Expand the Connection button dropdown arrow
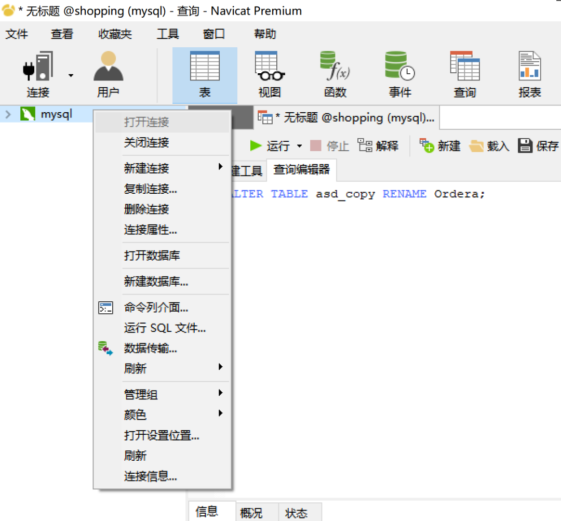Screen dimensions: 561x521 [x=71, y=75]
